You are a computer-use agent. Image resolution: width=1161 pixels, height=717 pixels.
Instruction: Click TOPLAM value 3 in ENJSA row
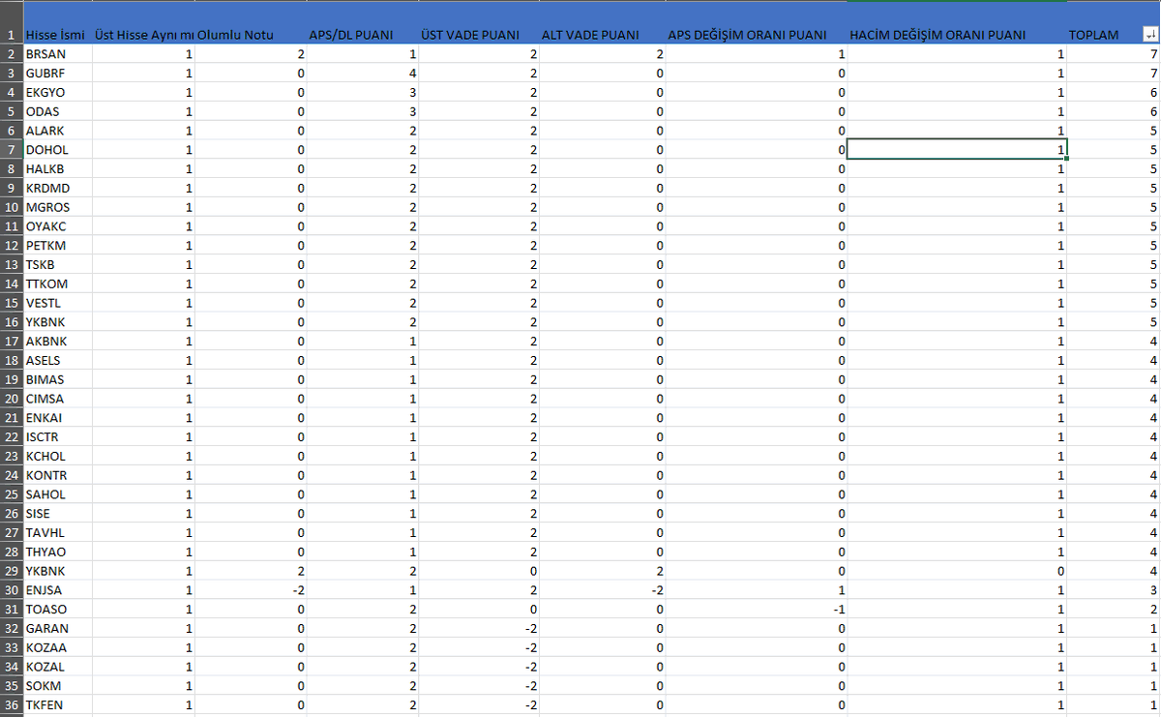[1114, 590]
